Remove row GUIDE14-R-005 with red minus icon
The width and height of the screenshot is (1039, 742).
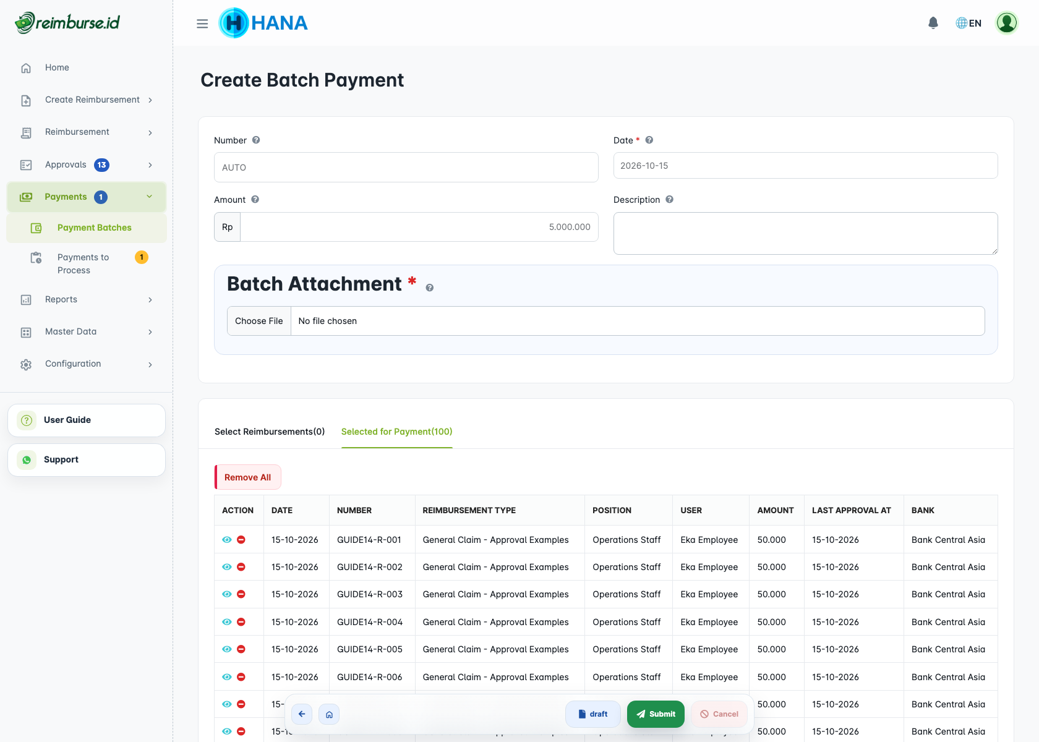(241, 649)
